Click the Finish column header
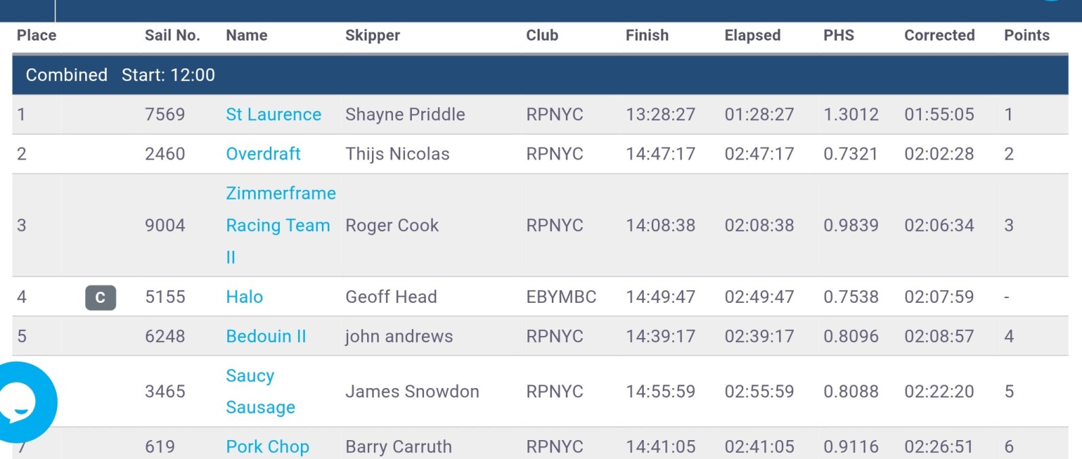The height and width of the screenshot is (459, 1082). click(647, 36)
